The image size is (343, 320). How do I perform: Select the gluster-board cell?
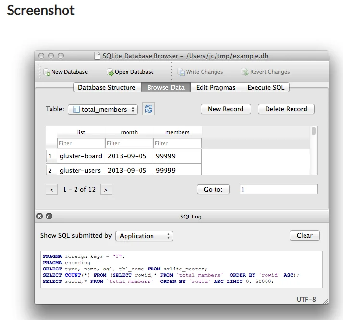click(x=81, y=156)
